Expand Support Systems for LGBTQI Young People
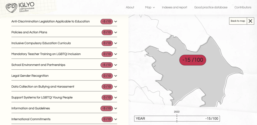 [116, 97]
